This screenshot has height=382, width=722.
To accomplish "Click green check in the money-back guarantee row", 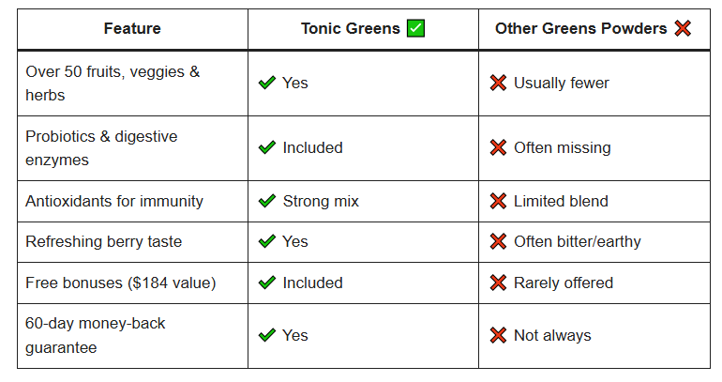I will click(266, 335).
